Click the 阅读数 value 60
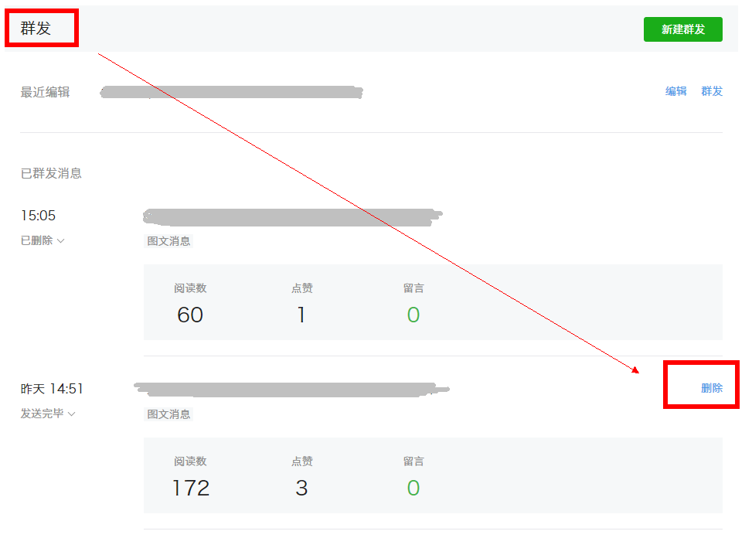This screenshot has width=752, height=538. 190,315
